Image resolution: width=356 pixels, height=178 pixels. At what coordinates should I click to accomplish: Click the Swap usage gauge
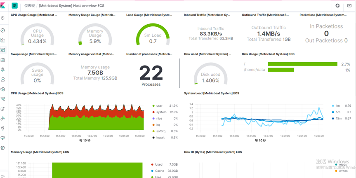(x=37, y=73)
